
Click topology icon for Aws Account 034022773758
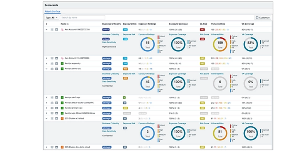coord(52,30)
